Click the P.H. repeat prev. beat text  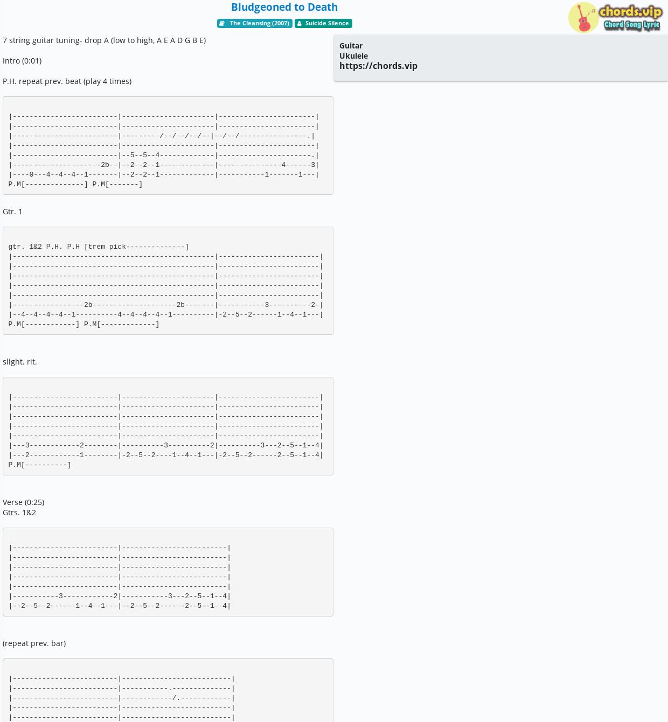click(67, 81)
